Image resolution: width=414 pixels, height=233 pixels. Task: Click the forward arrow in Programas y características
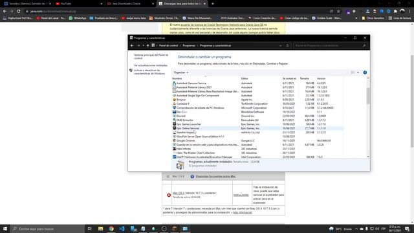(x=138, y=46)
